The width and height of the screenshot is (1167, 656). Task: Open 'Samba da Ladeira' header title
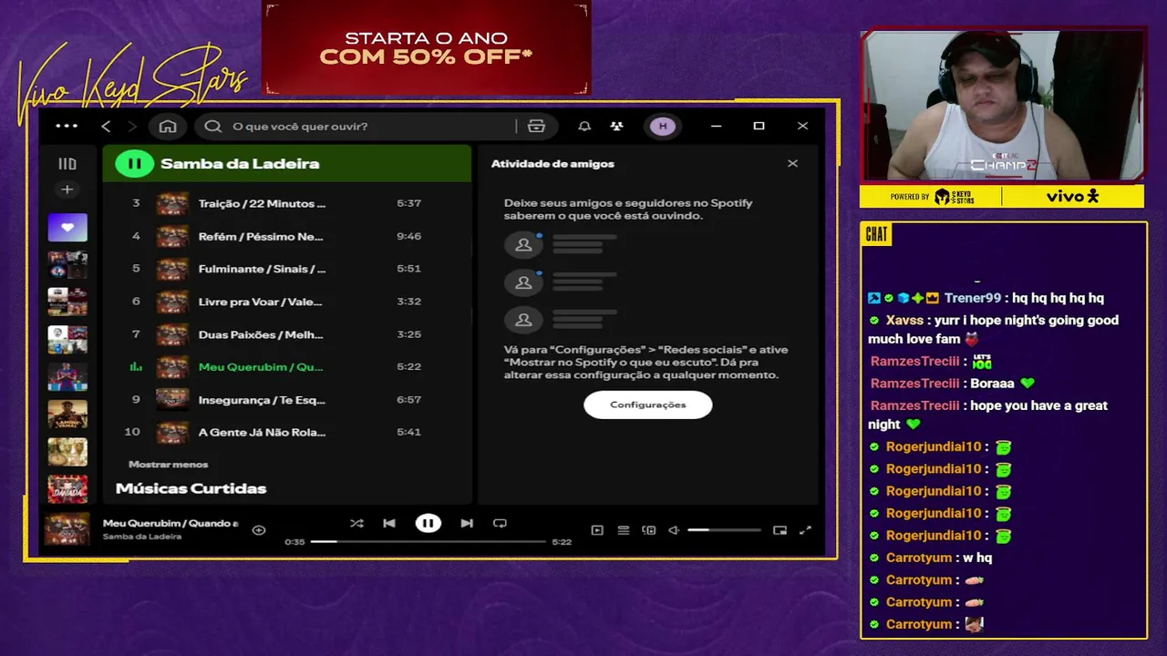tap(240, 164)
